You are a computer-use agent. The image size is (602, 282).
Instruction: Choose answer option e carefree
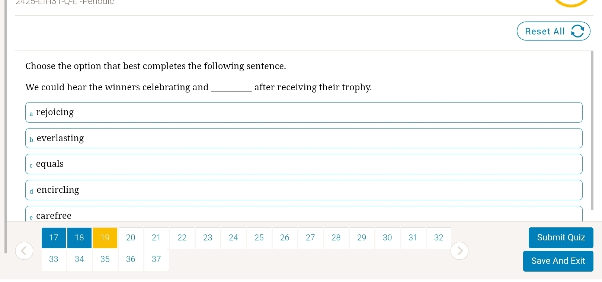(x=304, y=214)
